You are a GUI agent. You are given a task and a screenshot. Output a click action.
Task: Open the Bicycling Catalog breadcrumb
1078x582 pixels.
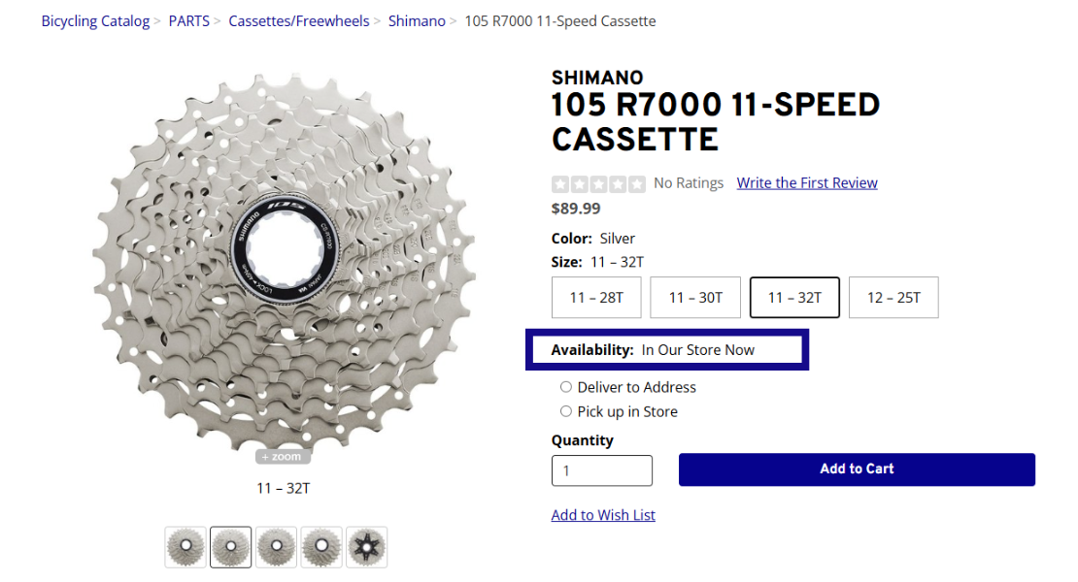point(95,20)
